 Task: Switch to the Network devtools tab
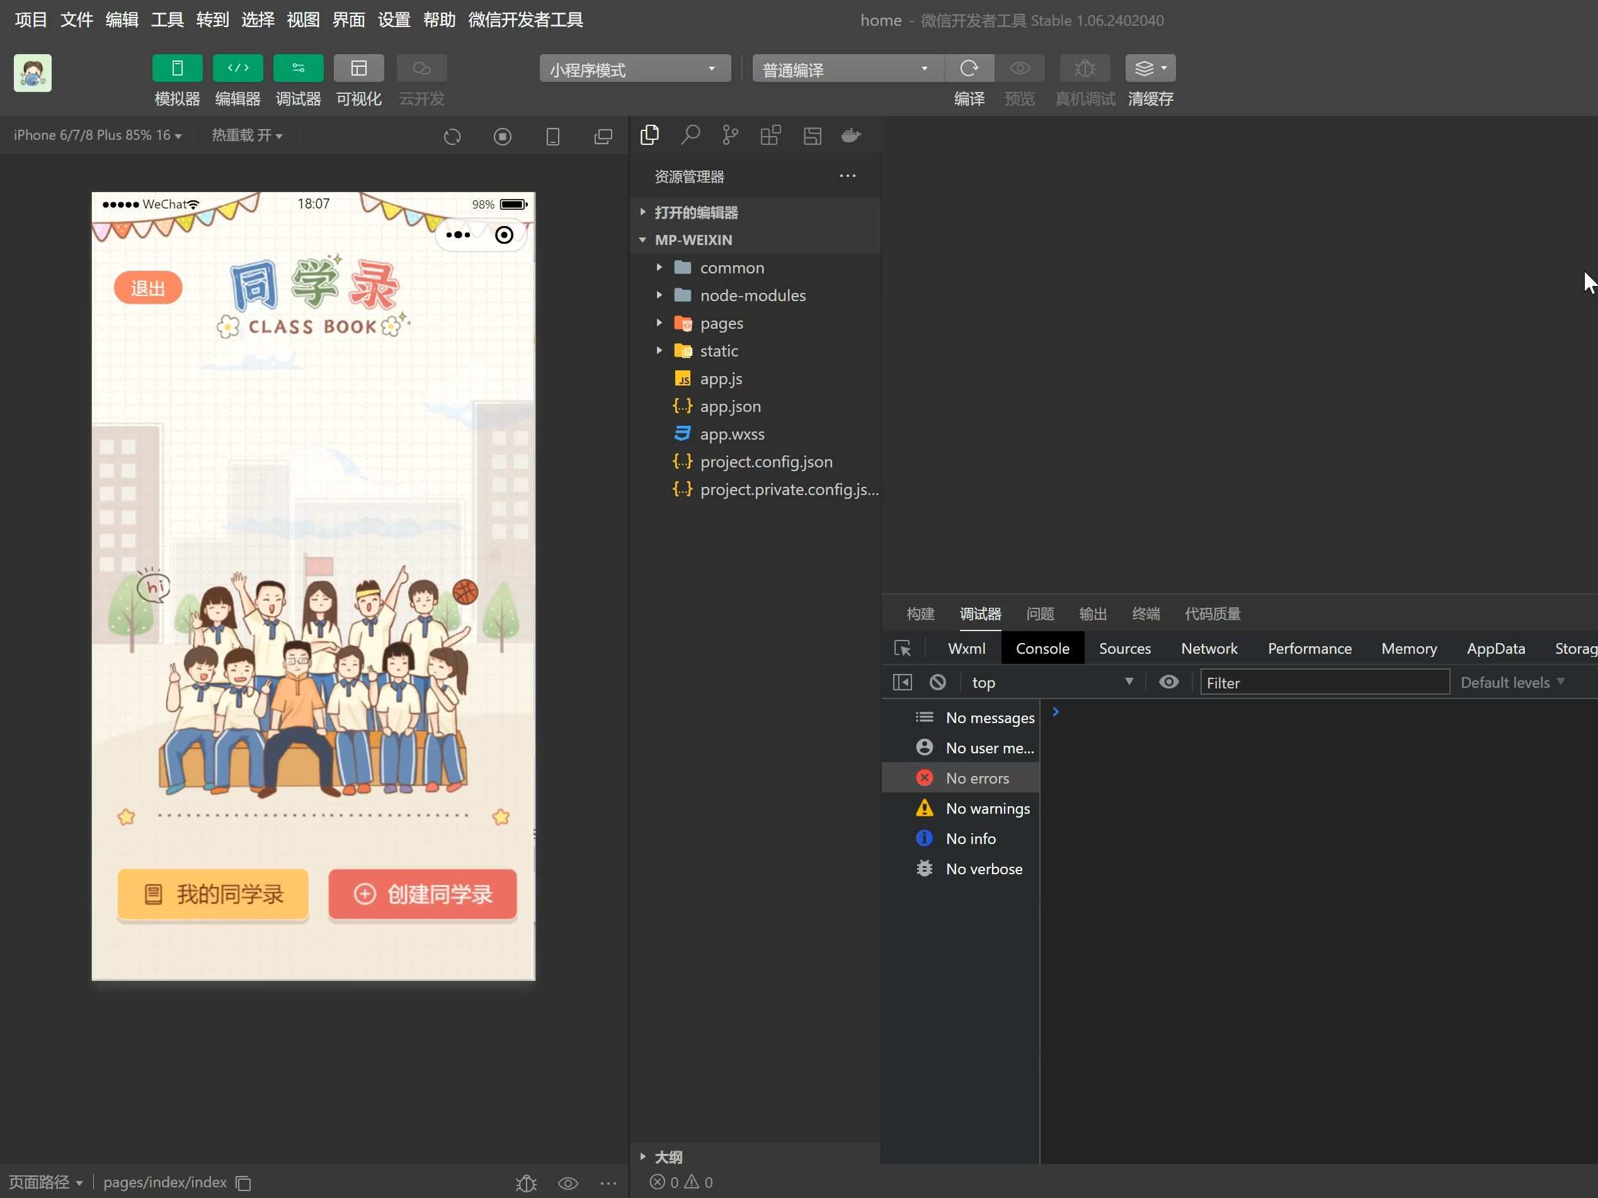click(x=1209, y=648)
